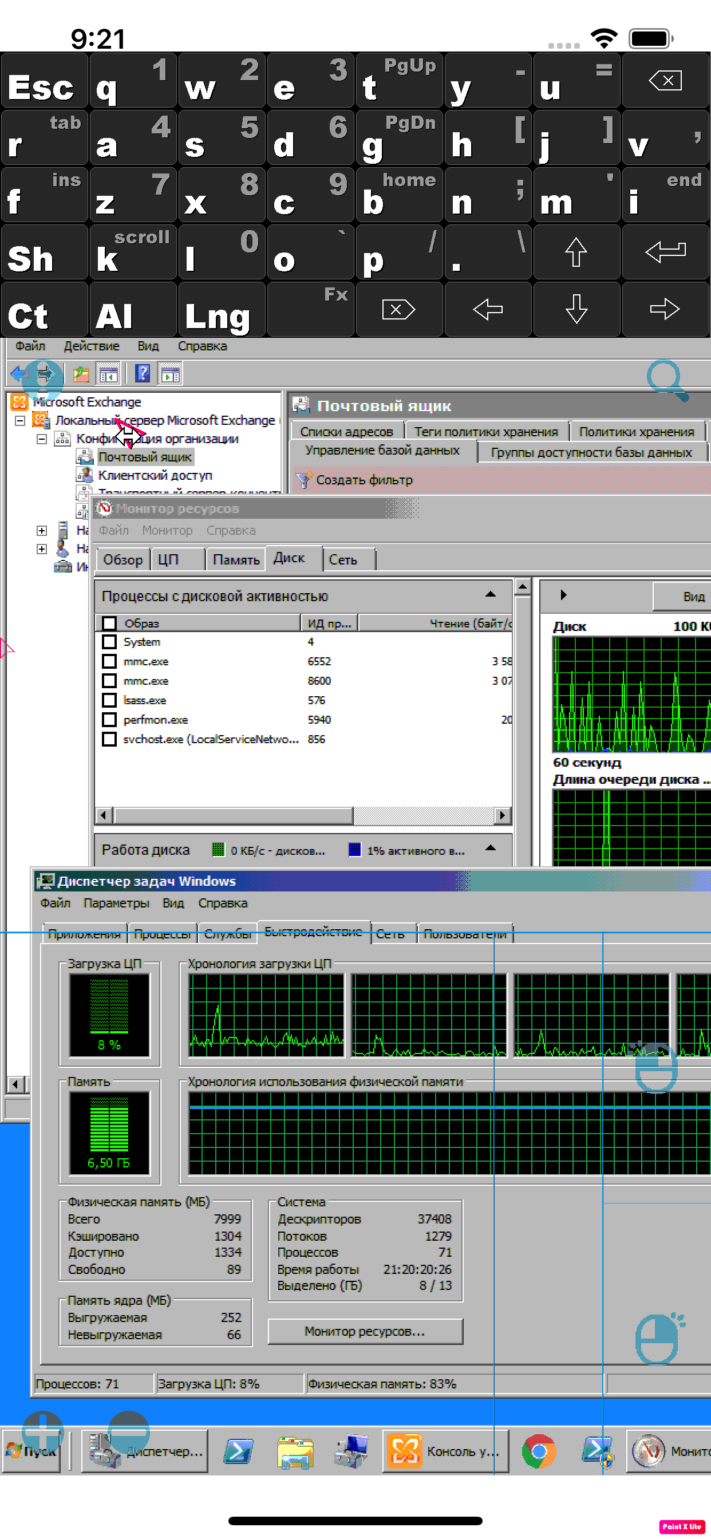The height and width of the screenshot is (1539, 711).
Task: Click the process list horizontal scrollbar thumb
Action: (x=234, y=815)
